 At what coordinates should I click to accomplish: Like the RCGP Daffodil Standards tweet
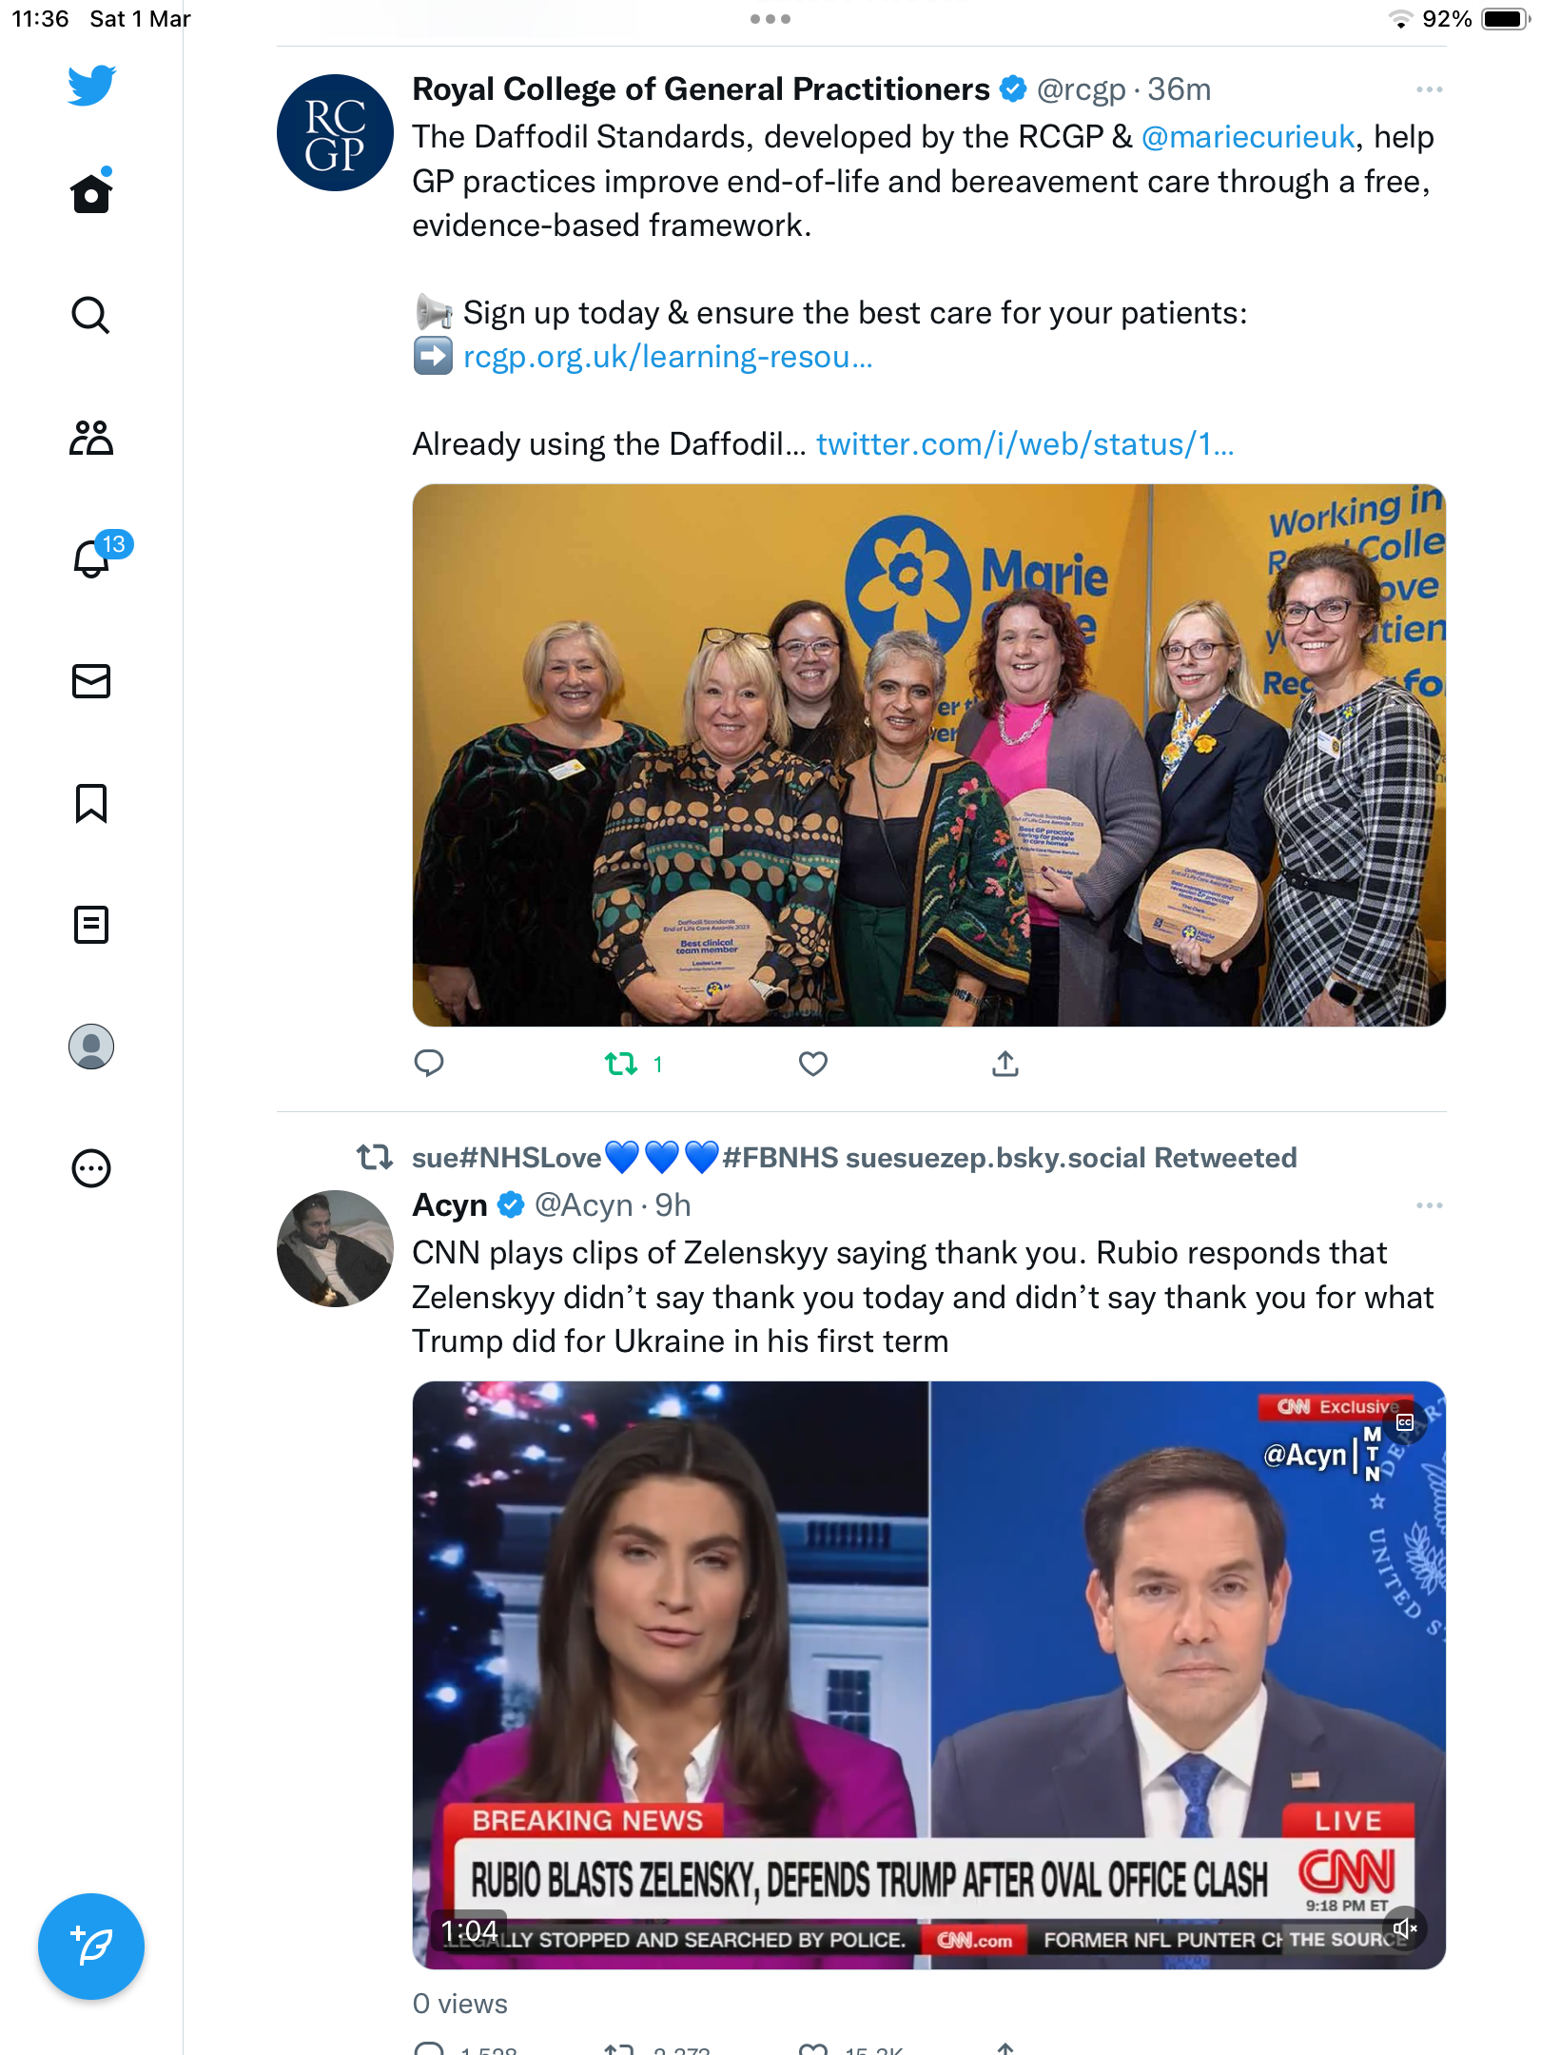[813, 1064]
